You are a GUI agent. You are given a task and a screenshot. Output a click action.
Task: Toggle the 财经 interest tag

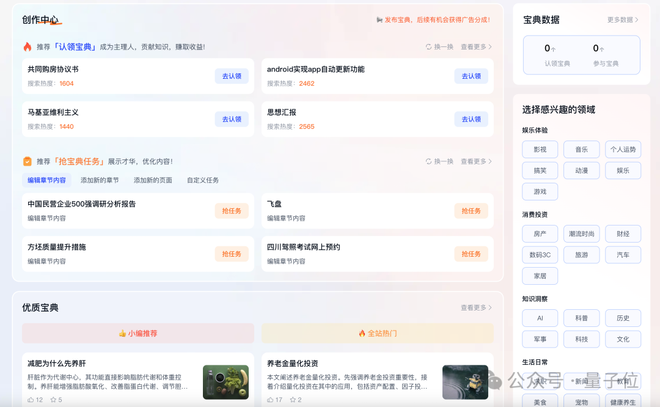tap(623, 233)
